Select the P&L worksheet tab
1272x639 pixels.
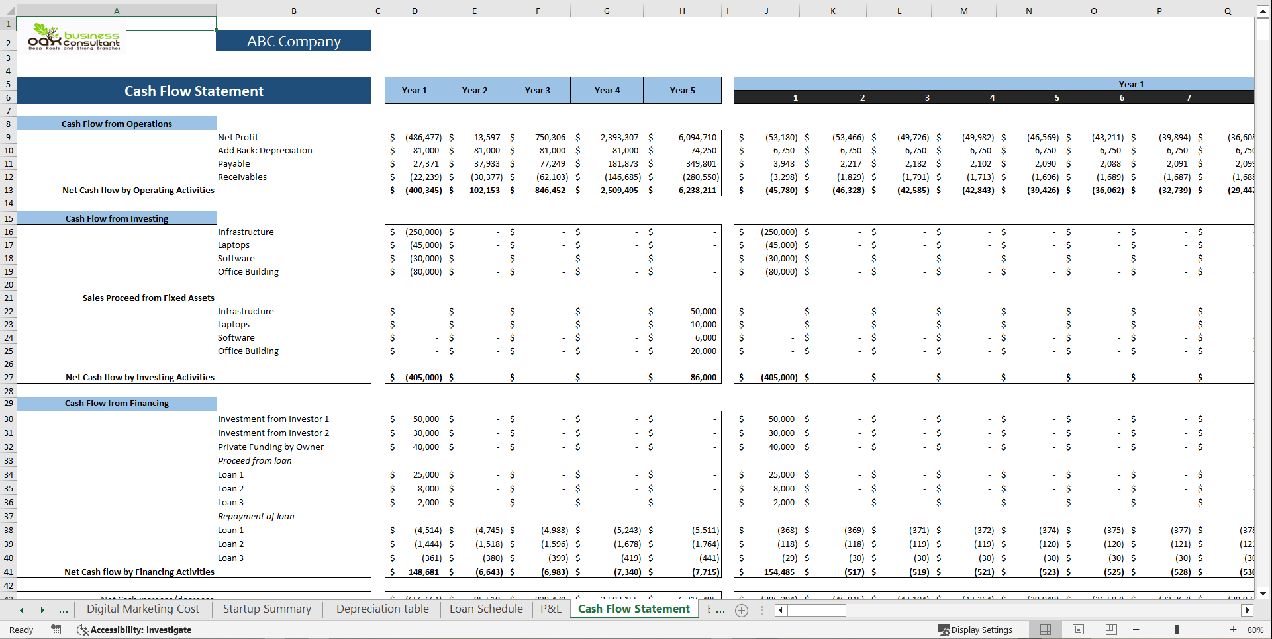(550, 609)
